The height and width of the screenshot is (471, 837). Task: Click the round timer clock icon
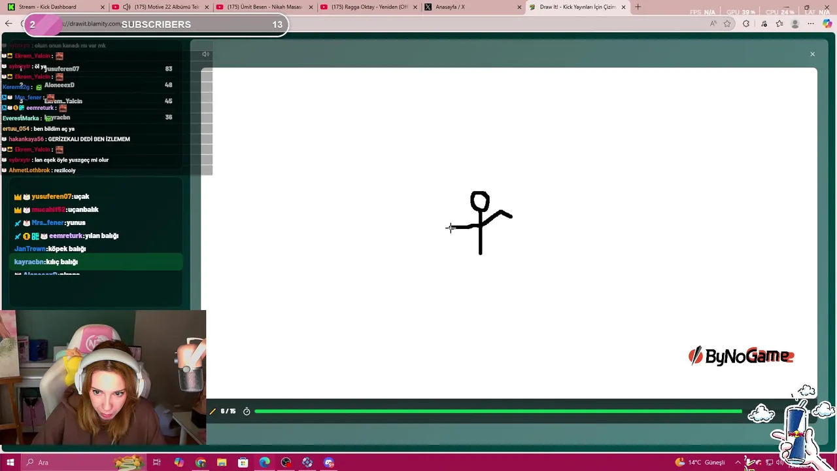click(x=247, y=411)
